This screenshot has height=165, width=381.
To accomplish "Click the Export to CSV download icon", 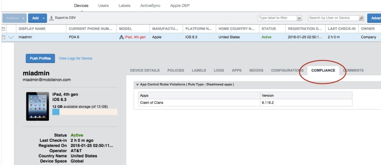I will click(51, 18).
